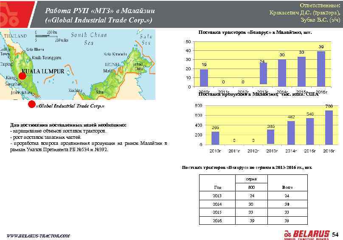343x240 pixels.
Task: Click the Всего value 30 in the 2014 row
Action: coord(287,204)
